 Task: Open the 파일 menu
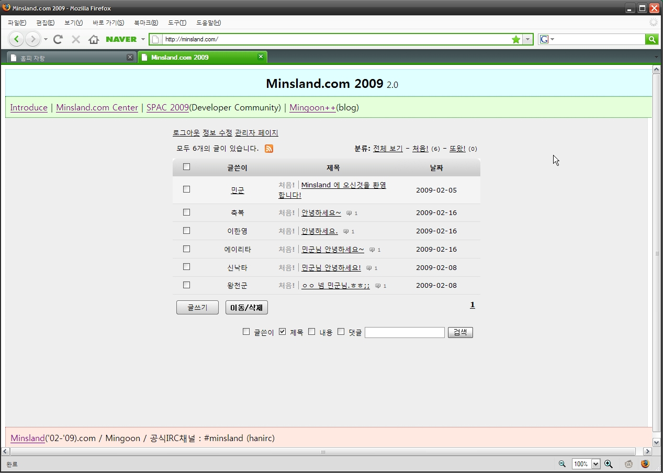[x=17, y=22]
